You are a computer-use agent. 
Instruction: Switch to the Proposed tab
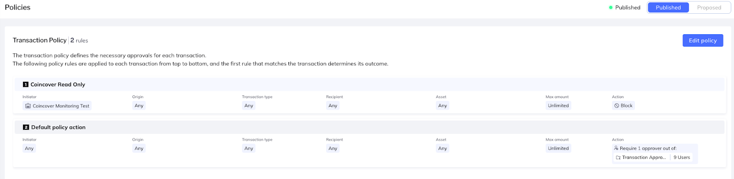tap(709, 8)
